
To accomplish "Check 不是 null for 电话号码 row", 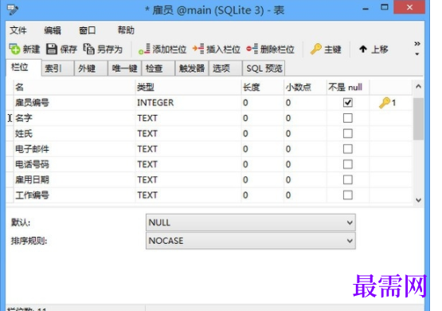I will [x=347, y=164].
